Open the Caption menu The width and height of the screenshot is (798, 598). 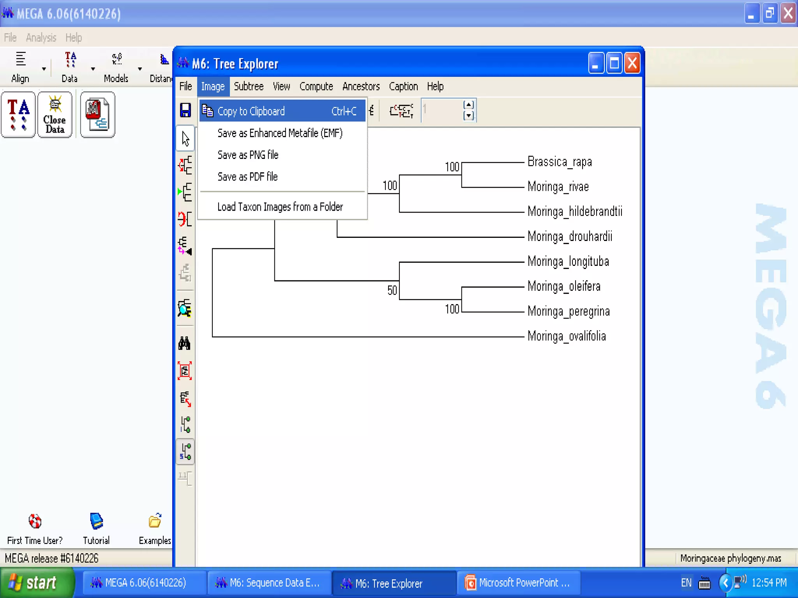click(x=403, y=86)
